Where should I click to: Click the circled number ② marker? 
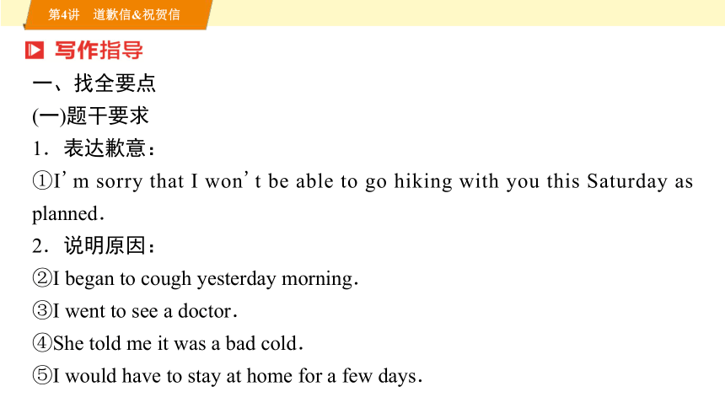[x=41, y=278]
